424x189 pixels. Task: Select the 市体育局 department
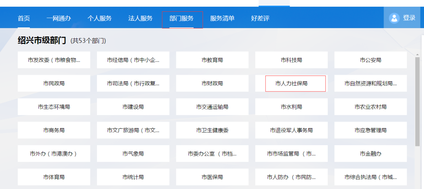54,177
